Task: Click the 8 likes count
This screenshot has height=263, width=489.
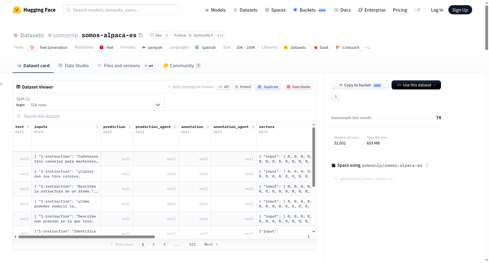Action: [x=167, y=35]
